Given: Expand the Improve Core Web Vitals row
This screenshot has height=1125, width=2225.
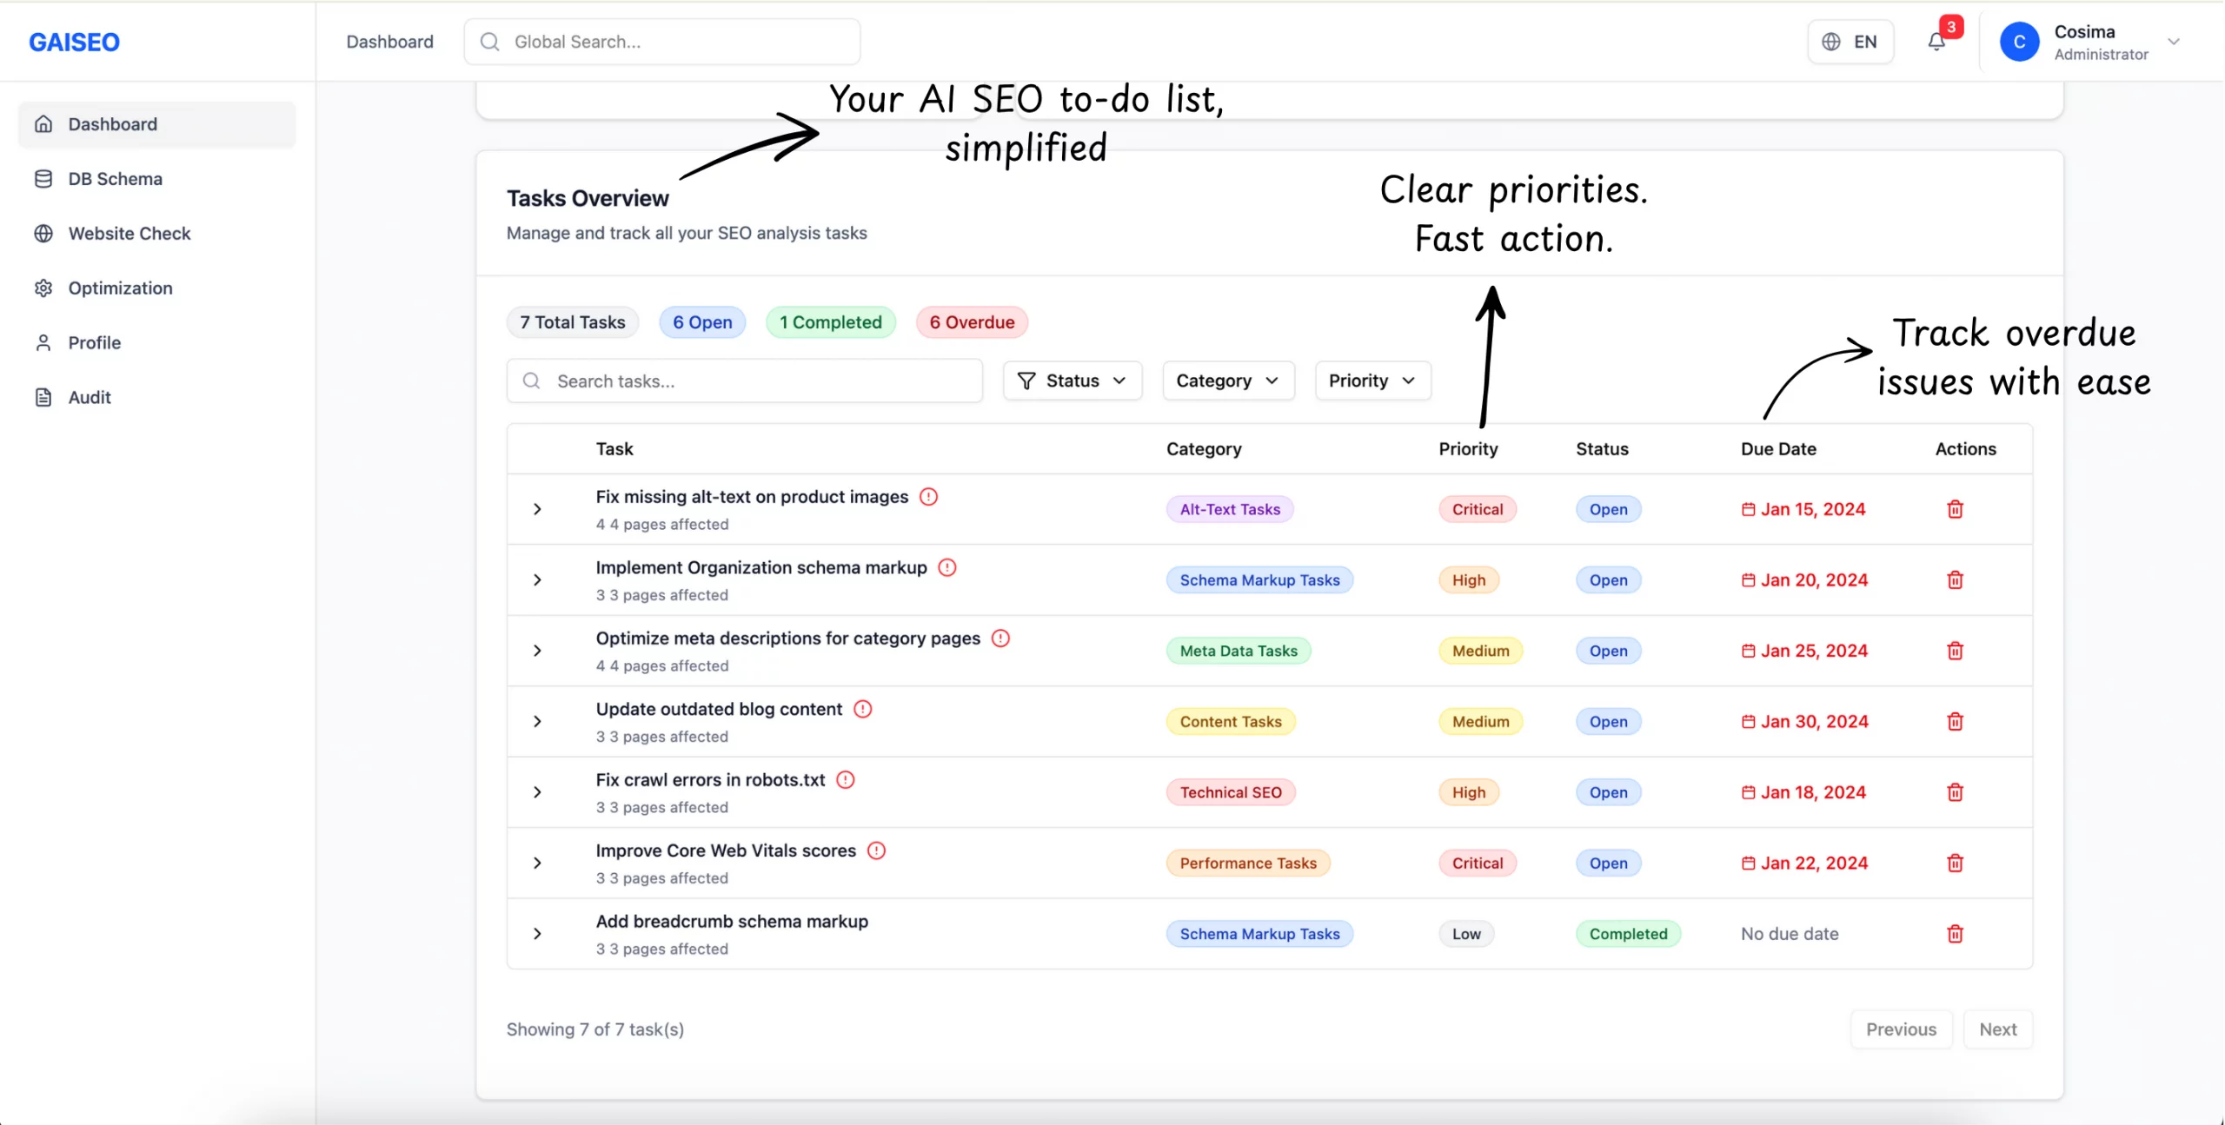Looking at the screenshot, I should (x=537, y=864).
